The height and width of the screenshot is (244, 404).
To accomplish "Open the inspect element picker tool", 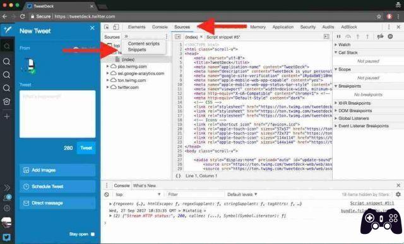I will [x=107, y=27].
